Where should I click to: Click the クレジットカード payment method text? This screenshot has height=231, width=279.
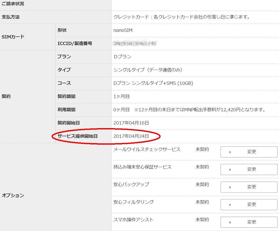pyautogui.click(x=181, y=17)
